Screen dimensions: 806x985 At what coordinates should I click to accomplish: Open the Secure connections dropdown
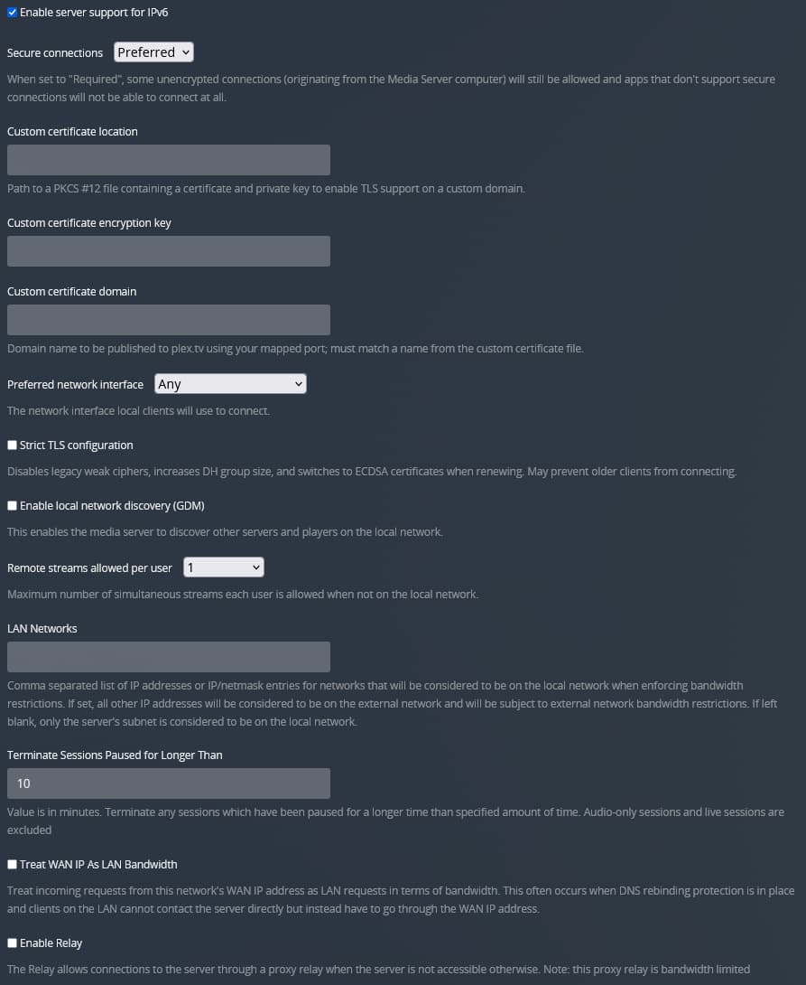(x=153, y=52)
